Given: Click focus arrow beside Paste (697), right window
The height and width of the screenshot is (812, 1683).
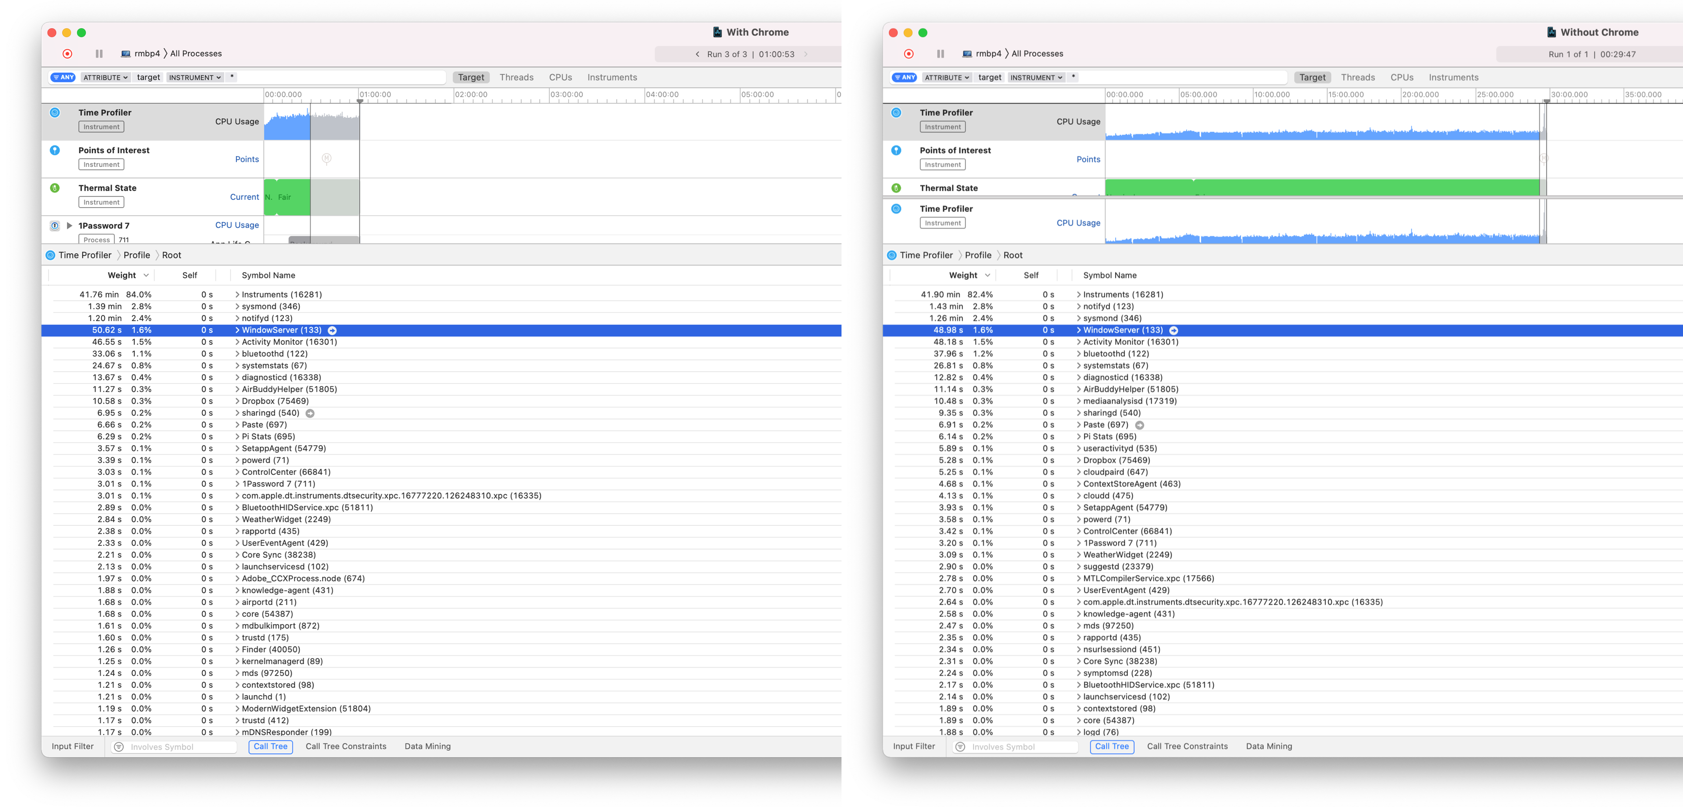Looking at the screenshot, I should (x=1139, y=425).
